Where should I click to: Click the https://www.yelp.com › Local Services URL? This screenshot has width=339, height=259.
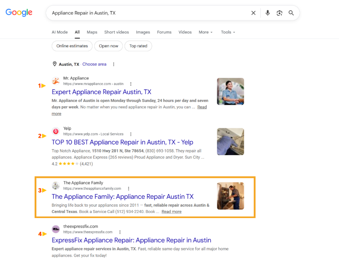[93, 134]
